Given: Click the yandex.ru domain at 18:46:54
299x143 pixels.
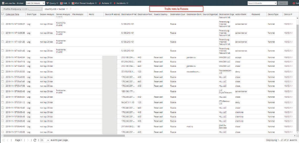Looking at the screenshot, I should [191, 57].
